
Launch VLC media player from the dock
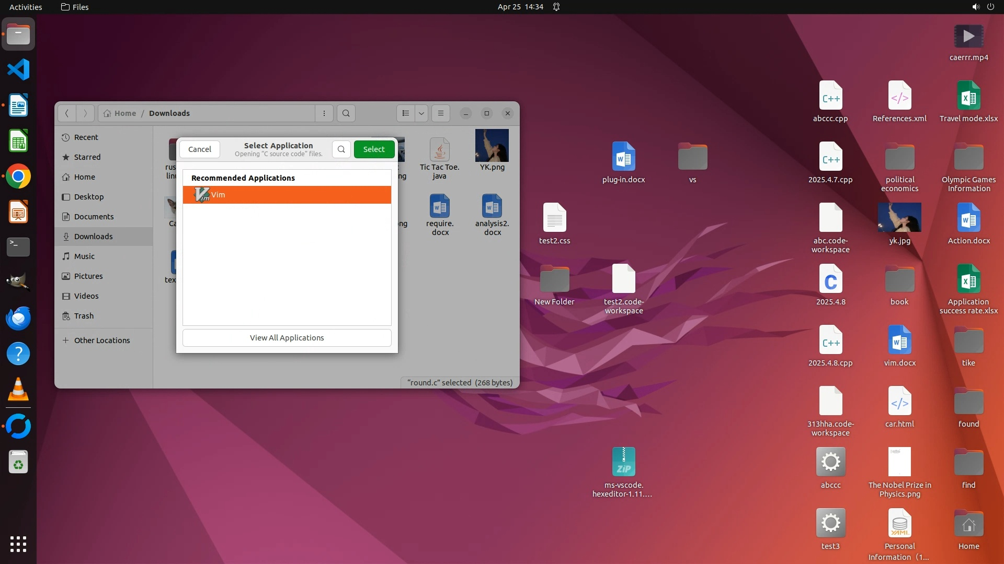pyautogui.click(x=18, y=390)
